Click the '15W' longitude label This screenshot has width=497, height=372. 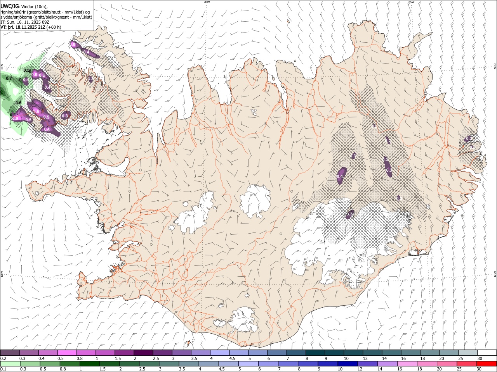coord(411,2)
